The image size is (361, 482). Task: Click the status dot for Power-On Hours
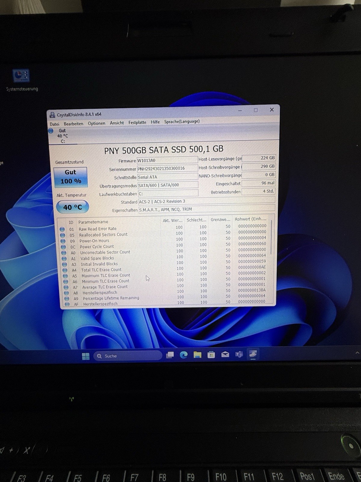63,241
